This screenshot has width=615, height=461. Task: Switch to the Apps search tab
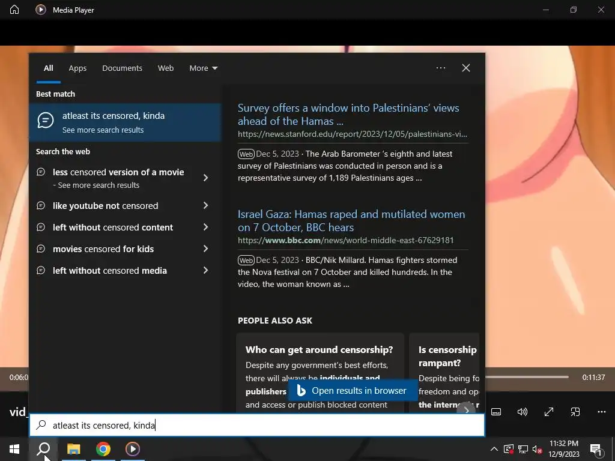[77, 68]
